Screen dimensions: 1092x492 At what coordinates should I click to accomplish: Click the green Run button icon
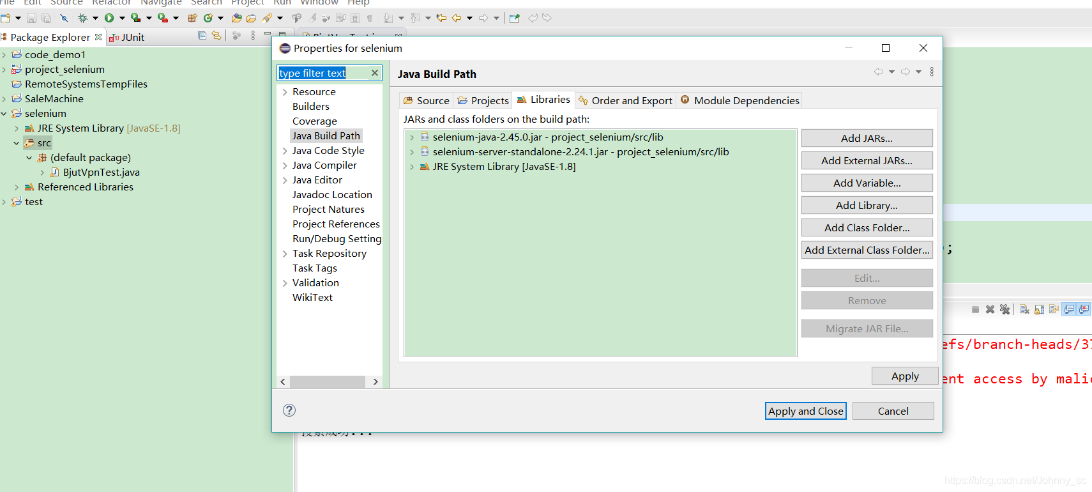click(109, 18)
